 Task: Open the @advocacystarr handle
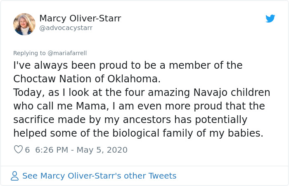[x=66, y=28]
